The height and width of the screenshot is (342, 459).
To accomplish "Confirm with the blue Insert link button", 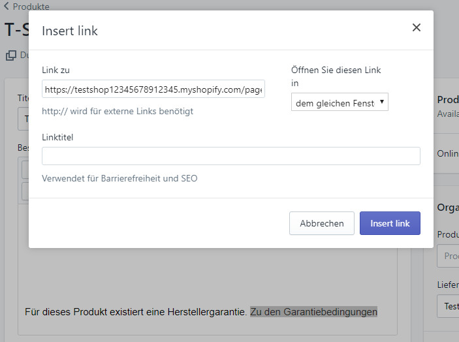I will [x=390, y=223].
